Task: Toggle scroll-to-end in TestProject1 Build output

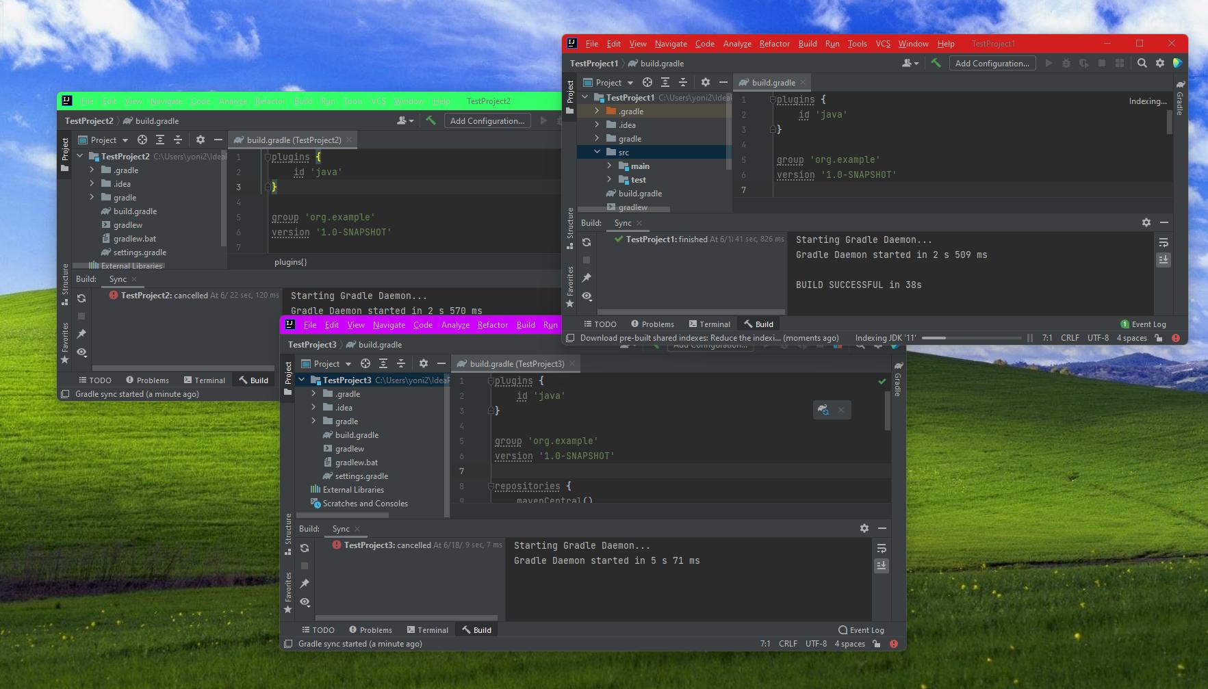Action: point(1163,260)
